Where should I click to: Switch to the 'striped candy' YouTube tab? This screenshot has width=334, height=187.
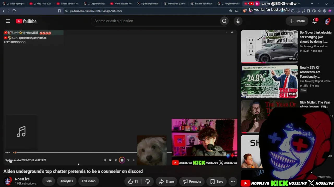pyautogui.click(x=67, y=4)
